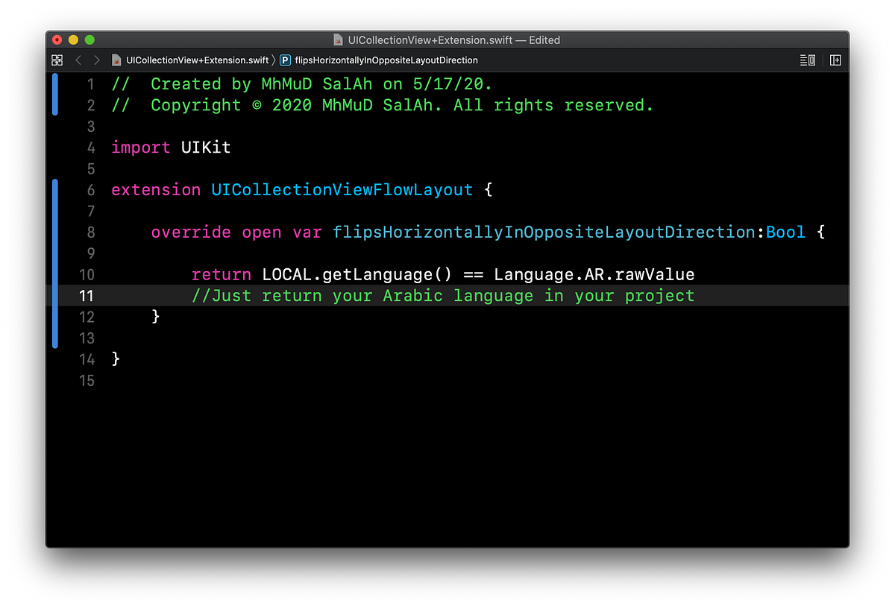Navigate back using the left chevron arrow

pyautogui.click(x=78, y=60)
